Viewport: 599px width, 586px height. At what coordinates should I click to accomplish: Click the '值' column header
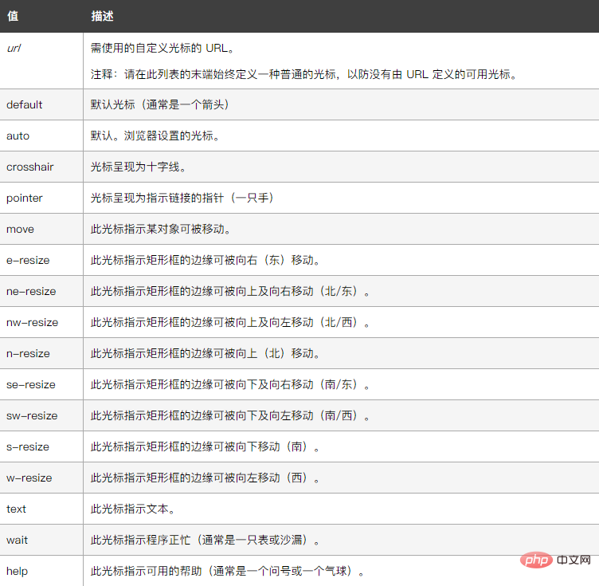coord(13,16)
